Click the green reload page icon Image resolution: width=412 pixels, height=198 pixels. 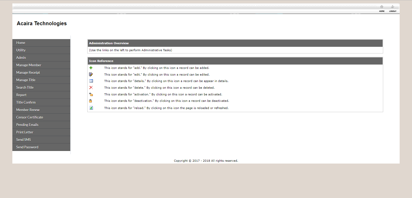(x=91, y=108)
